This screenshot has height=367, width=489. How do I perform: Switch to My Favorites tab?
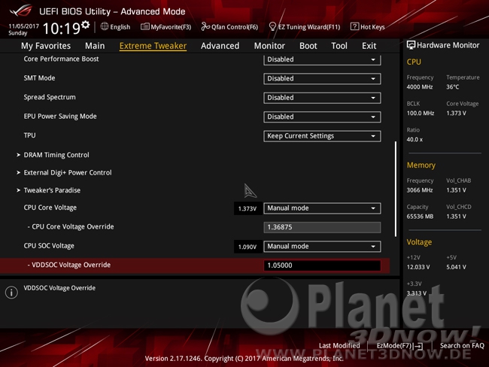(x=46, y=46)
